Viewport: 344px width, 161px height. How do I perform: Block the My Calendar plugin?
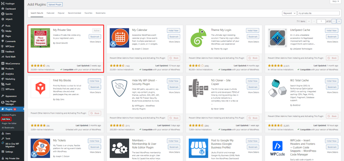click(x=174, y=58)
